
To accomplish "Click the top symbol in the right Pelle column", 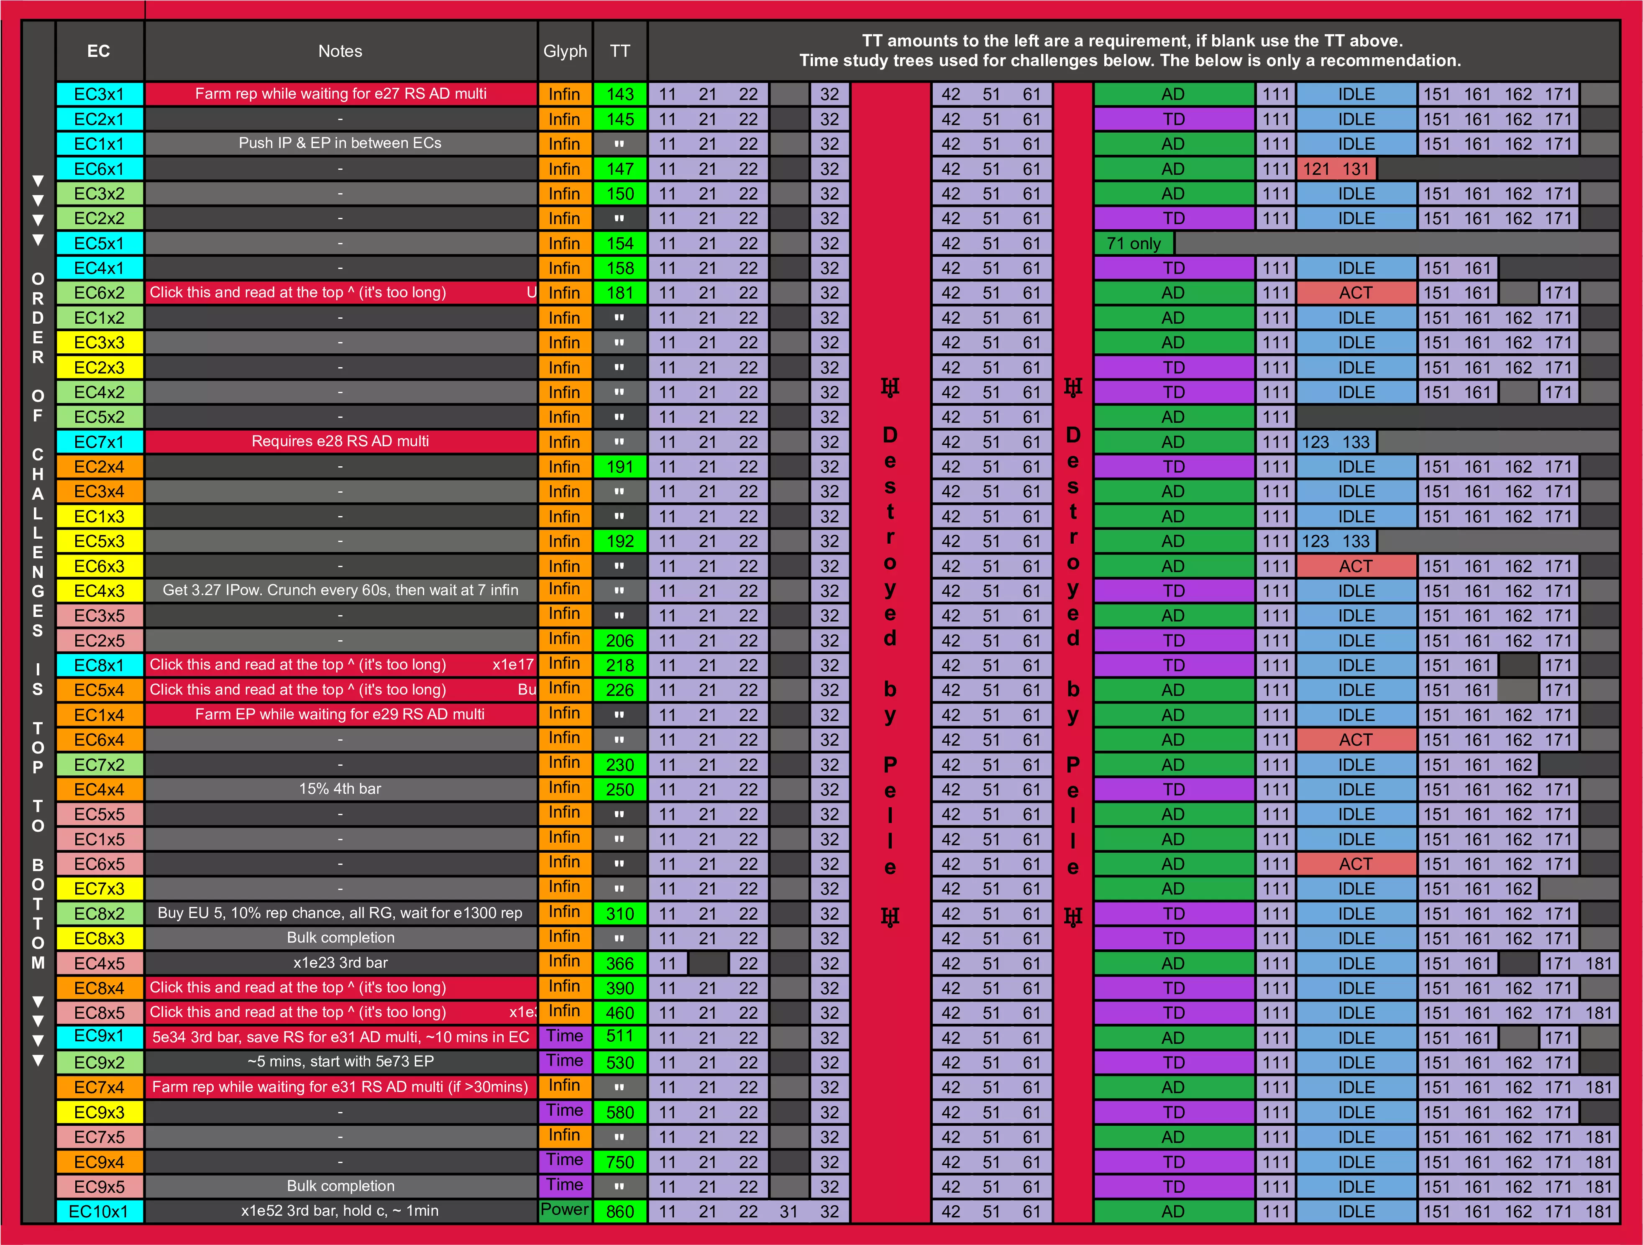I will pyautogui.click(x=1072, y=387).
